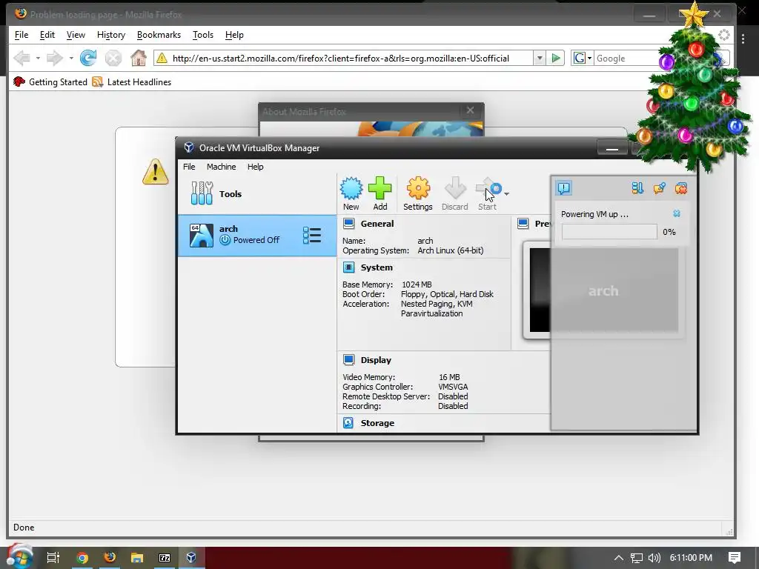Viewport: 759px width, 569px height.
Task: Click the green Go arrow button
Action: tap(556, 58)
